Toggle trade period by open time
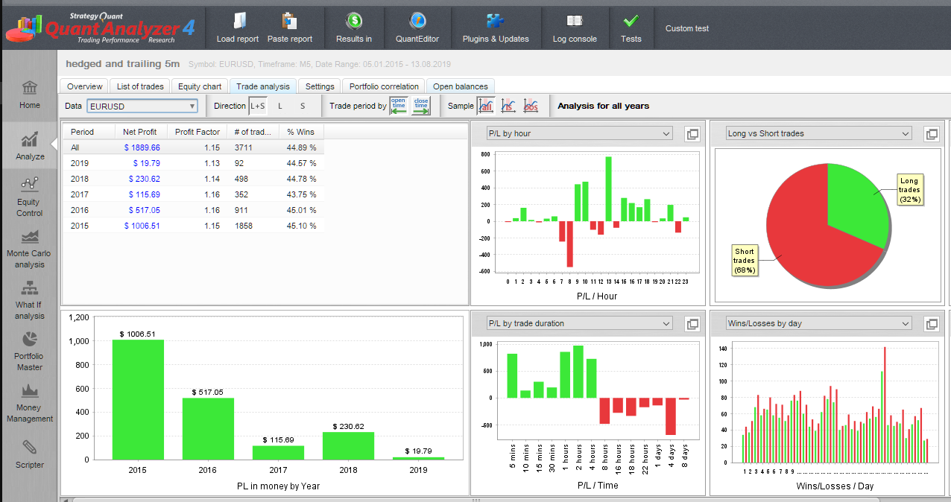 point(399,106)
